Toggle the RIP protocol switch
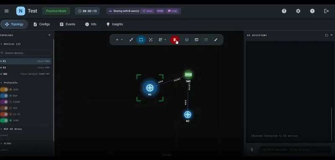 click(x=4, y=108)
